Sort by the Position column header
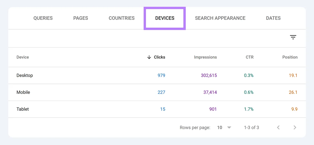Screen dimensions: 314x145 [290, 57]
